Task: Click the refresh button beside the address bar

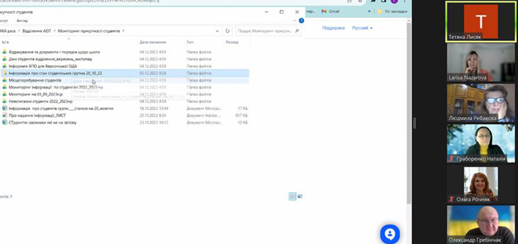Action: (x=227, y=30)
